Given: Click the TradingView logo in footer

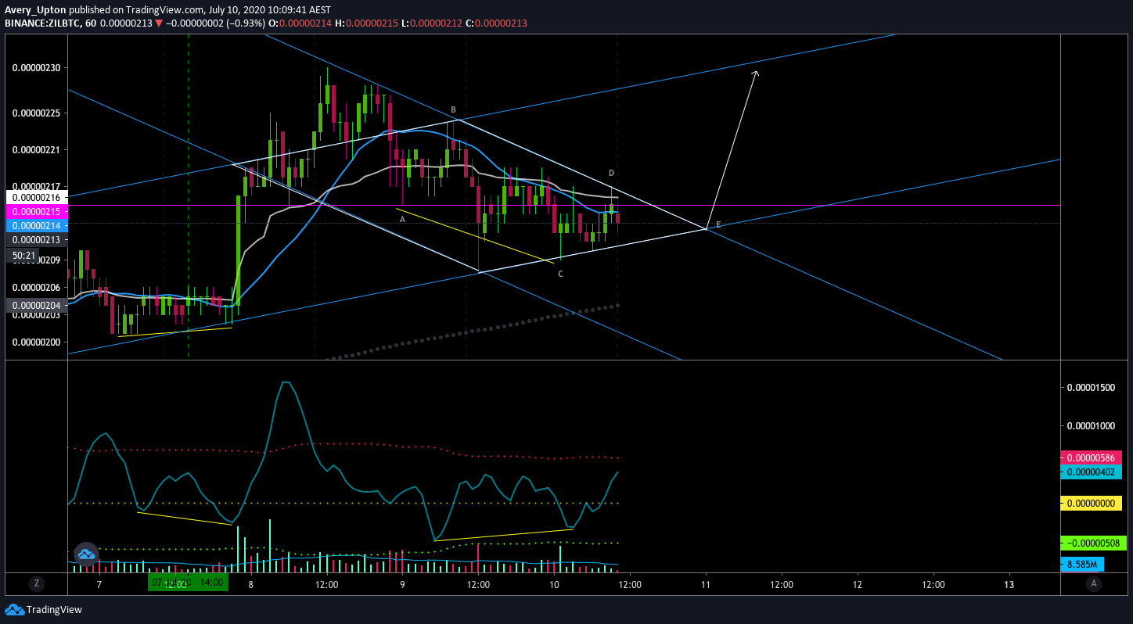Looking at the screenshot, I should [44, 610].
